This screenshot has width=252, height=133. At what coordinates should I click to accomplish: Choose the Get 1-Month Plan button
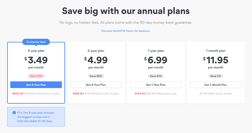coord(215,85)
